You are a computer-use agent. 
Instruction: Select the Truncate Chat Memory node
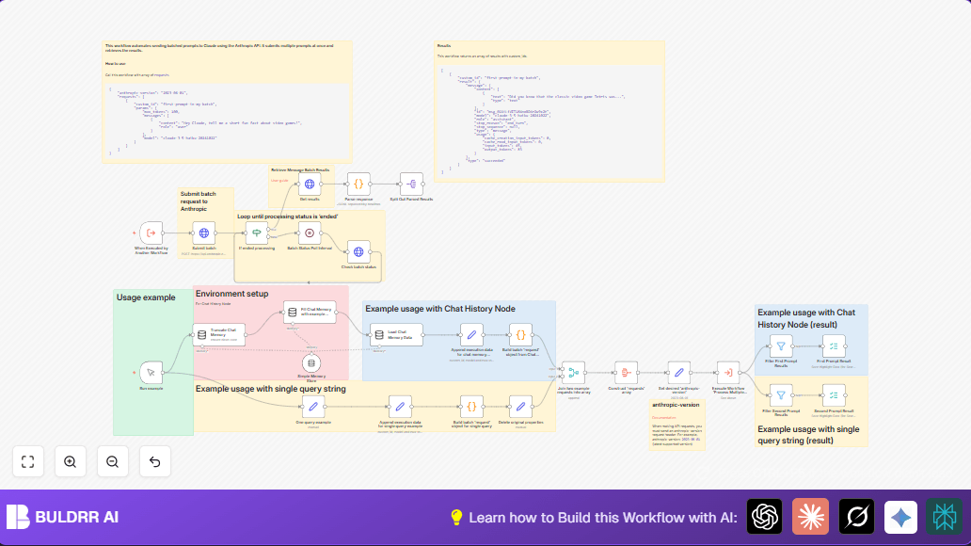(218, 335)
